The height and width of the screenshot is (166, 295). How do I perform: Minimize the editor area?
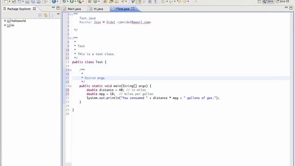[286, 7]
